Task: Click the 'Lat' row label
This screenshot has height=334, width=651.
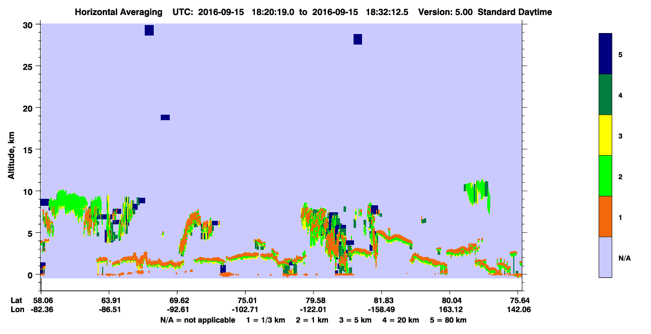Action: coord(16,300)
